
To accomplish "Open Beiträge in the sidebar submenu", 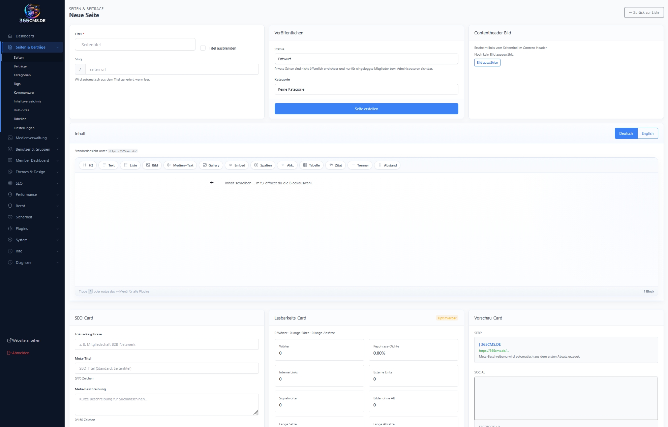I will point(20,66).
